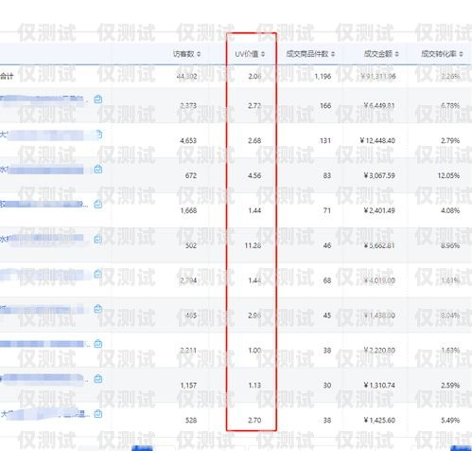Open the blue product icon in the 2,373 visitors row
The height and width of the screenshot is (451, 472).
(98, 99)
